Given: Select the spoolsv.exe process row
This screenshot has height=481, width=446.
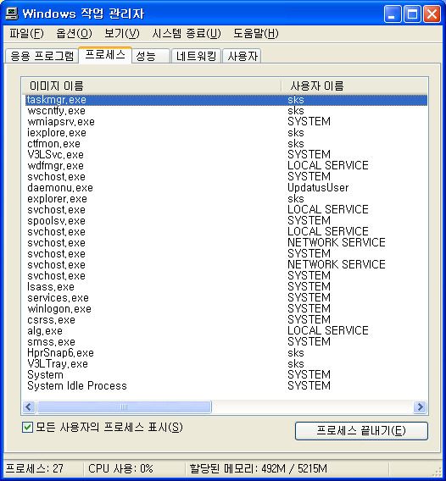Looking at the screenshot, I should [x=226, y=221].
